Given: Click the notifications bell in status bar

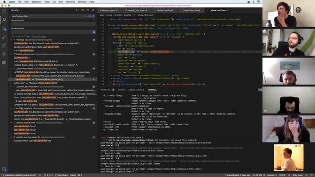Looking at the screenshot, I should pyautogui.click(x=312, y=175).
